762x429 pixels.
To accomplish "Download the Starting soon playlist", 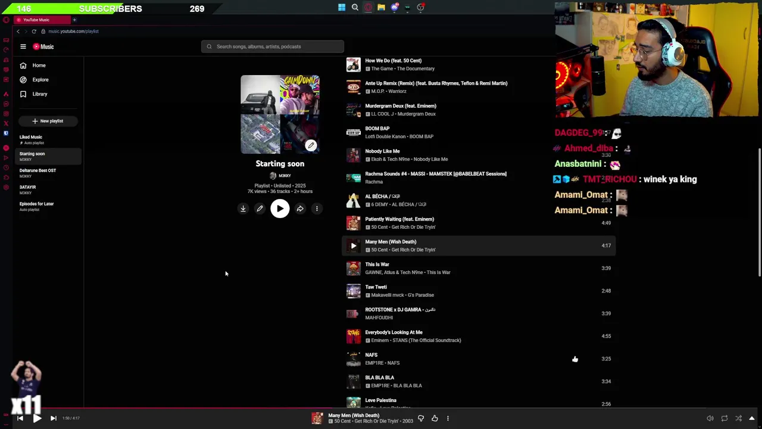I will 243,209.
